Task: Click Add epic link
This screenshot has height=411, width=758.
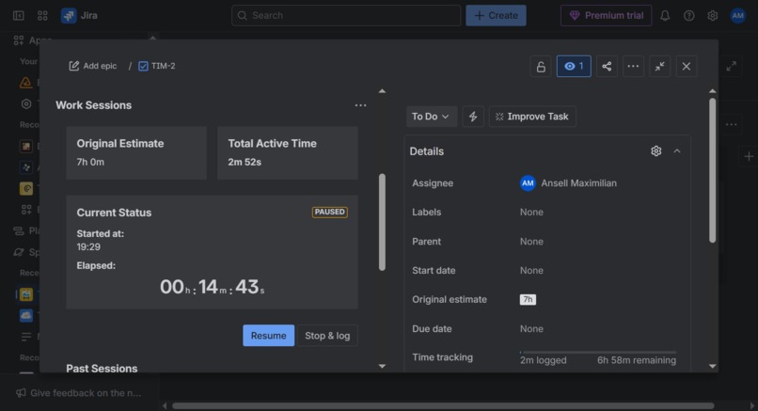Action: (x=93, y=66)
